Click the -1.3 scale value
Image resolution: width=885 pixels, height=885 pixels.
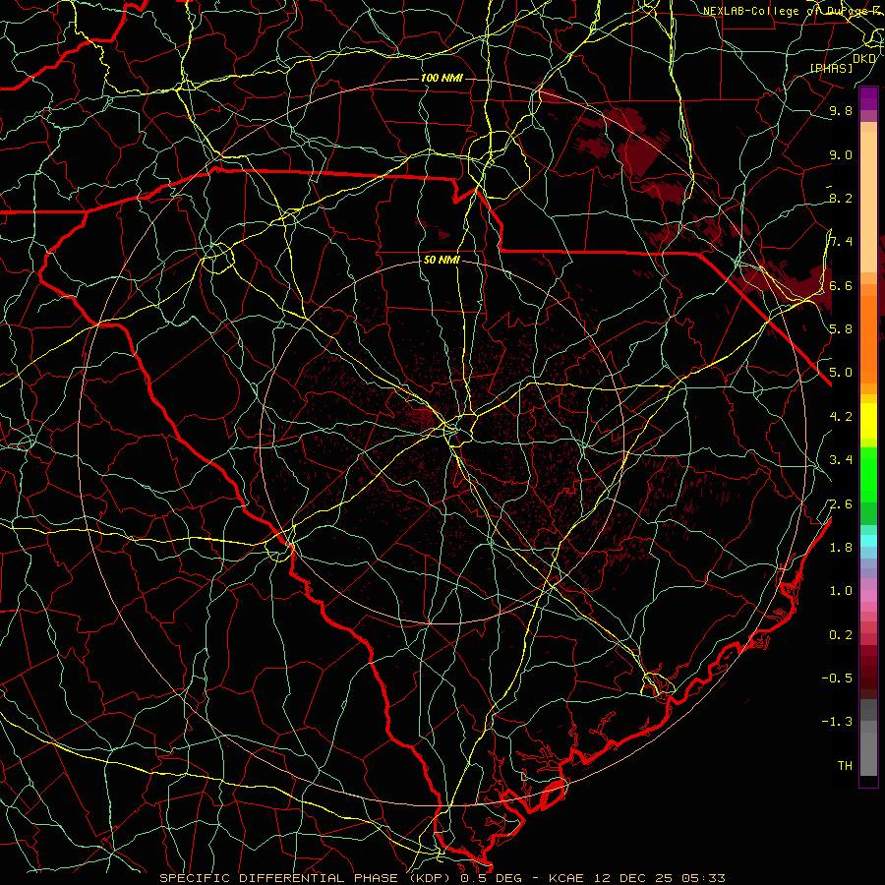coord(837,722)
